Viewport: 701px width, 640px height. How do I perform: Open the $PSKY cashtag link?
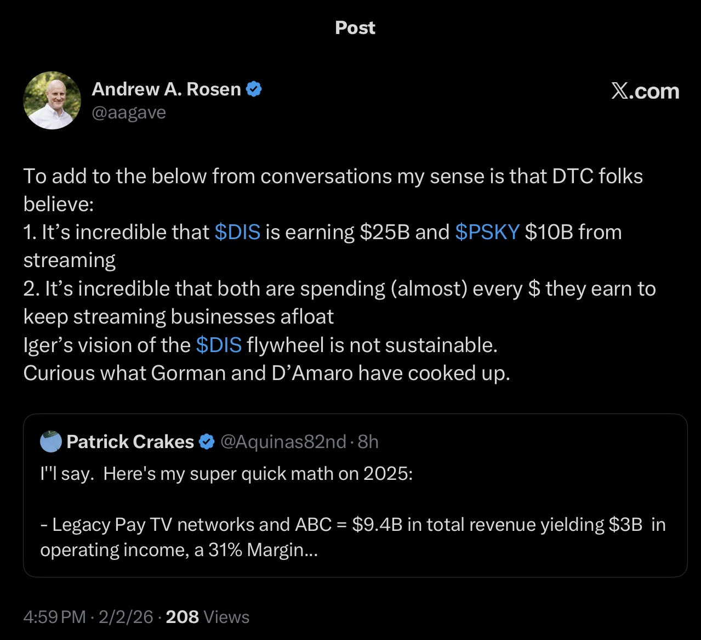tap(487, 232)
